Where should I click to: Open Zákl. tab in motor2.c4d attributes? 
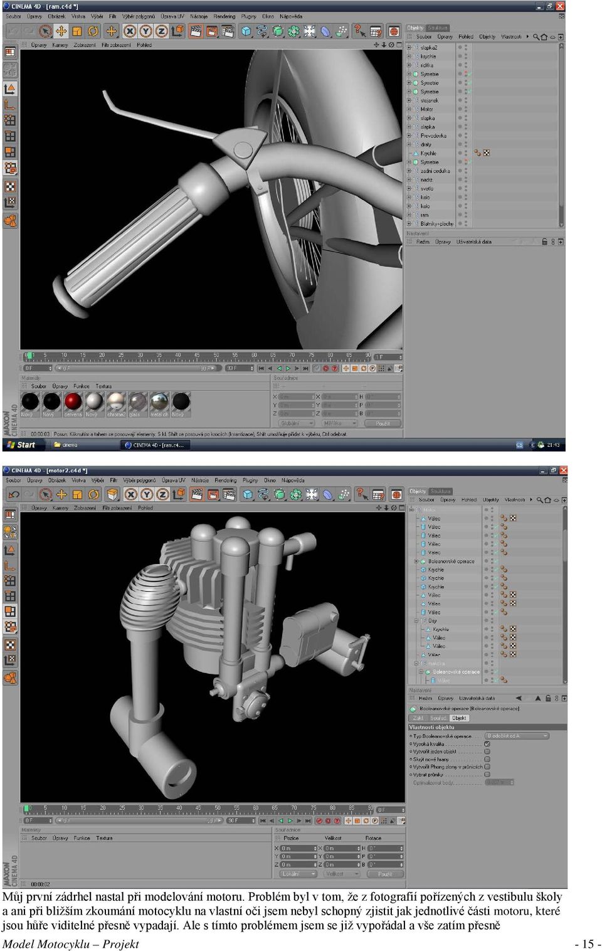[x=418, y=718]
